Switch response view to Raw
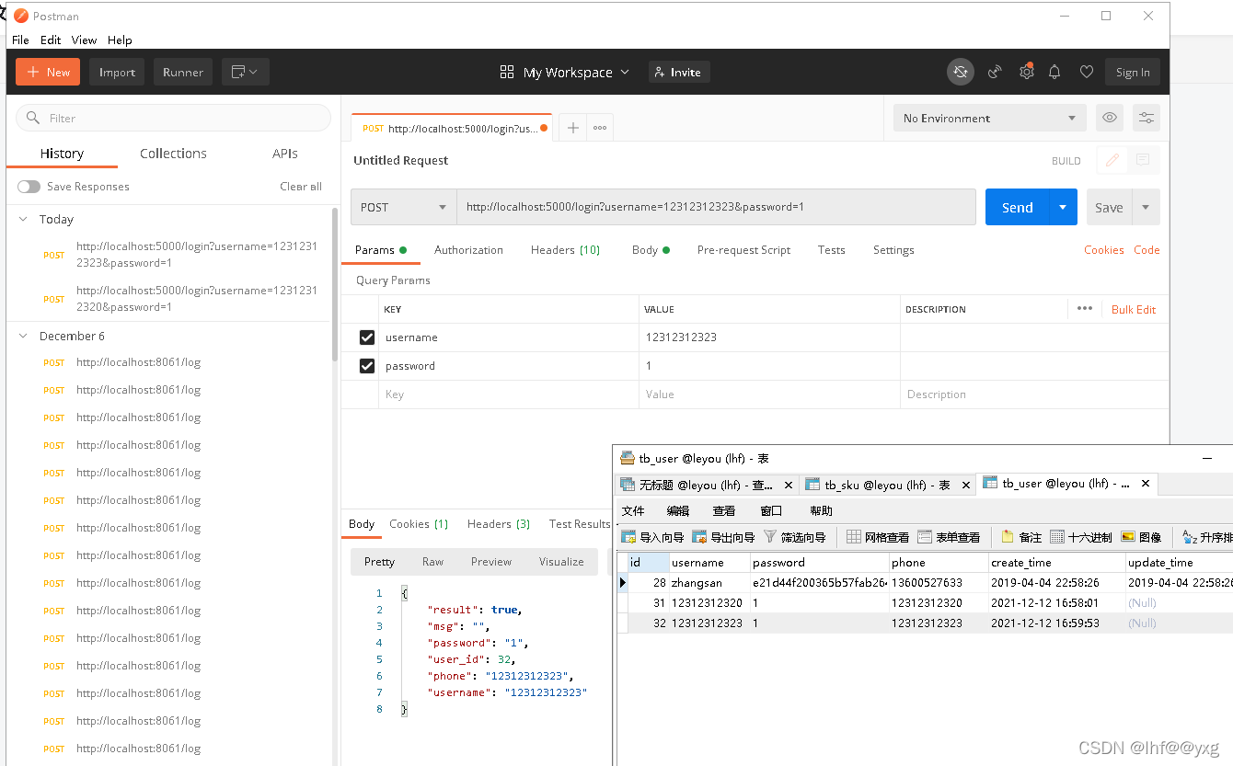This screenshot has height=766, width=1233. pos(432,562)
